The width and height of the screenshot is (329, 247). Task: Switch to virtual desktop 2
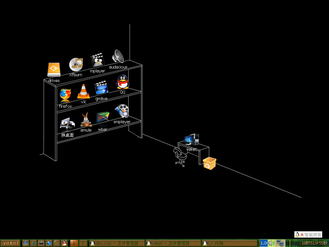point(83,243)
